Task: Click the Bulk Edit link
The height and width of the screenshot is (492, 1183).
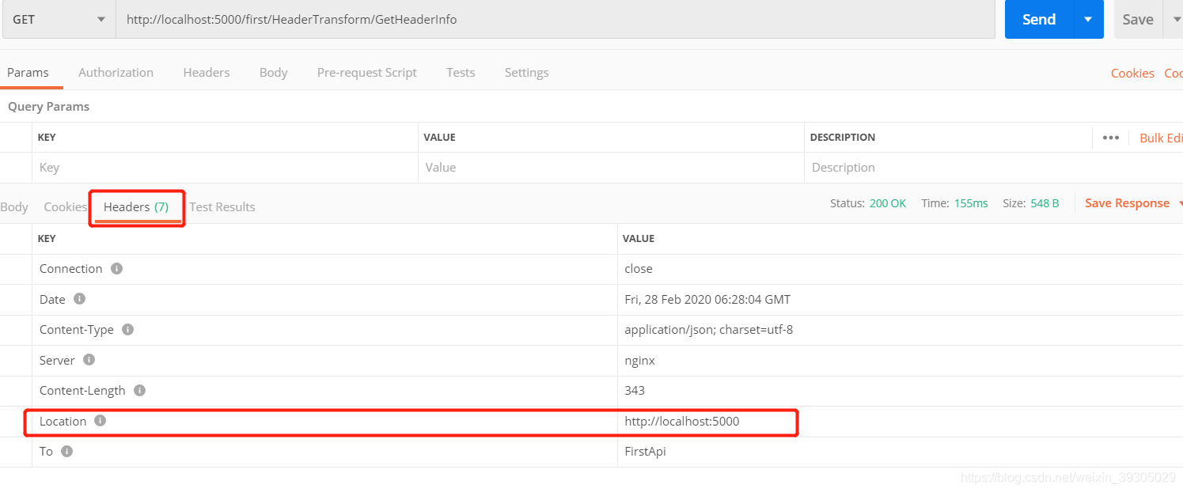Action: 1161,138
